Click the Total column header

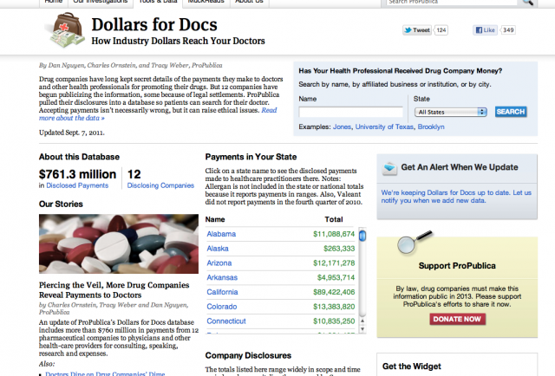point(334,219)
